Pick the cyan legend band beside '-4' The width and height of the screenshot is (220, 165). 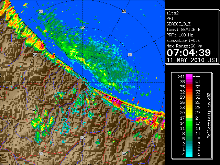tap(189, 154)
